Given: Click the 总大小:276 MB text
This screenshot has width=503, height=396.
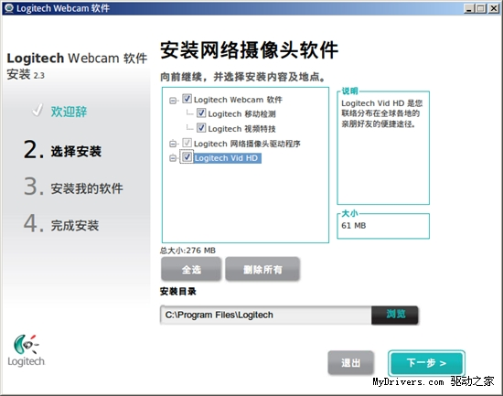Looking at the screenshot, I should (187, 251).
